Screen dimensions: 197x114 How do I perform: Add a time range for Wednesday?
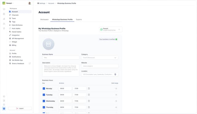tap(116, 101)
